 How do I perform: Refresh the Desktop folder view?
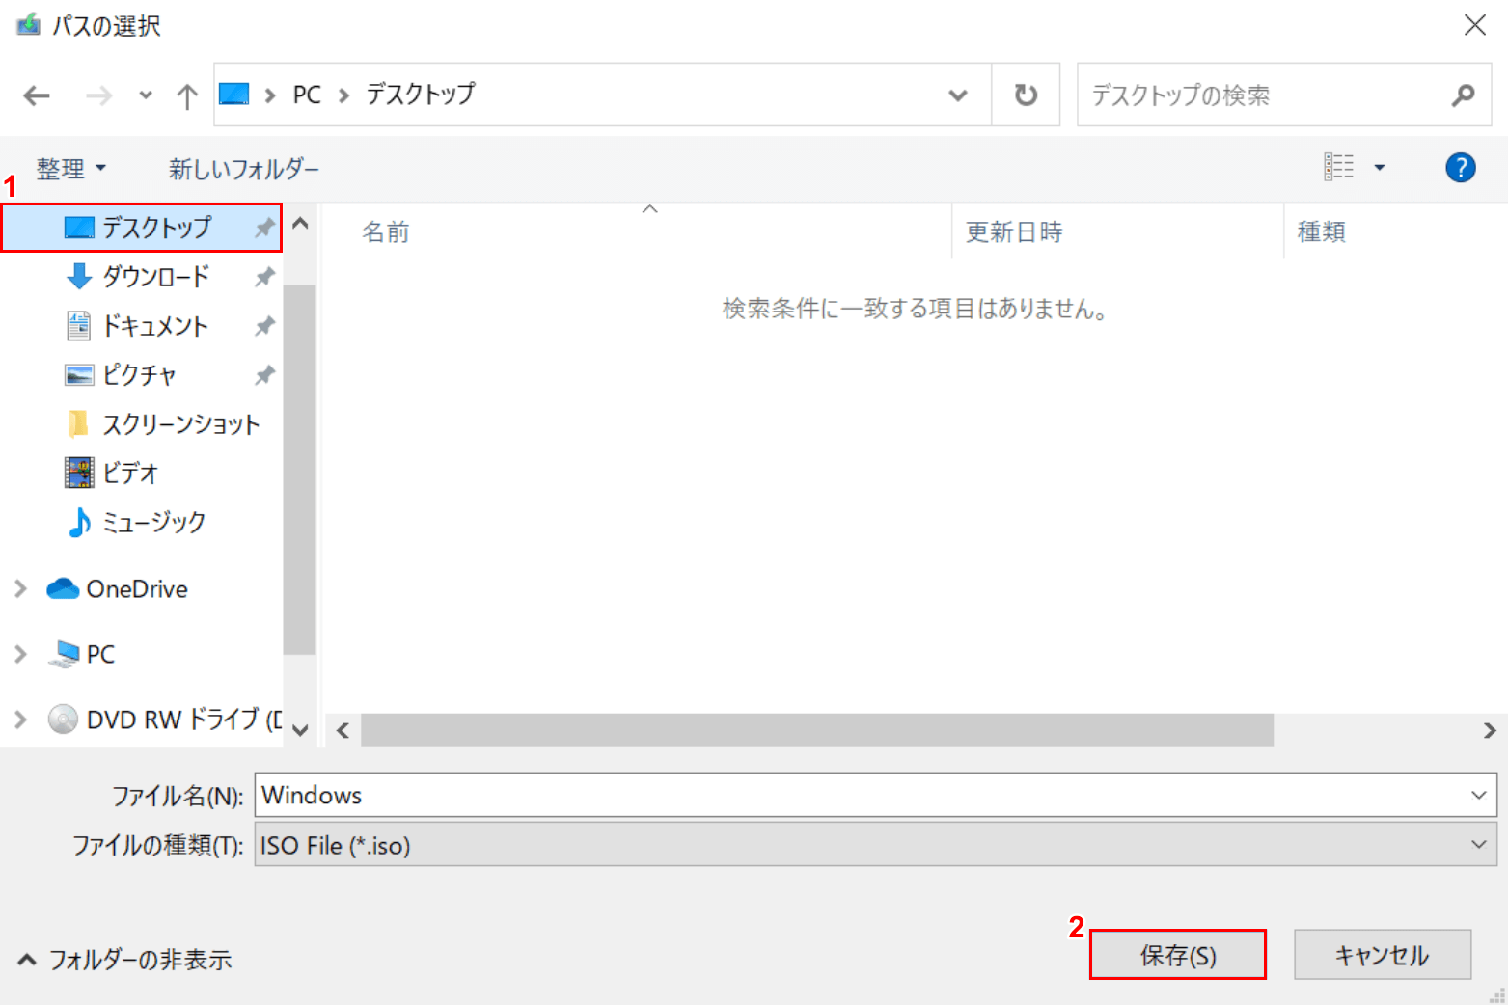click(x=1026, y=95)
